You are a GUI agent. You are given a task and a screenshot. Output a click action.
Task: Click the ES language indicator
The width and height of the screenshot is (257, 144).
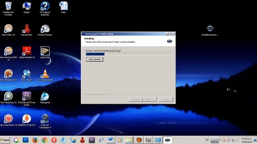(207, 140)
